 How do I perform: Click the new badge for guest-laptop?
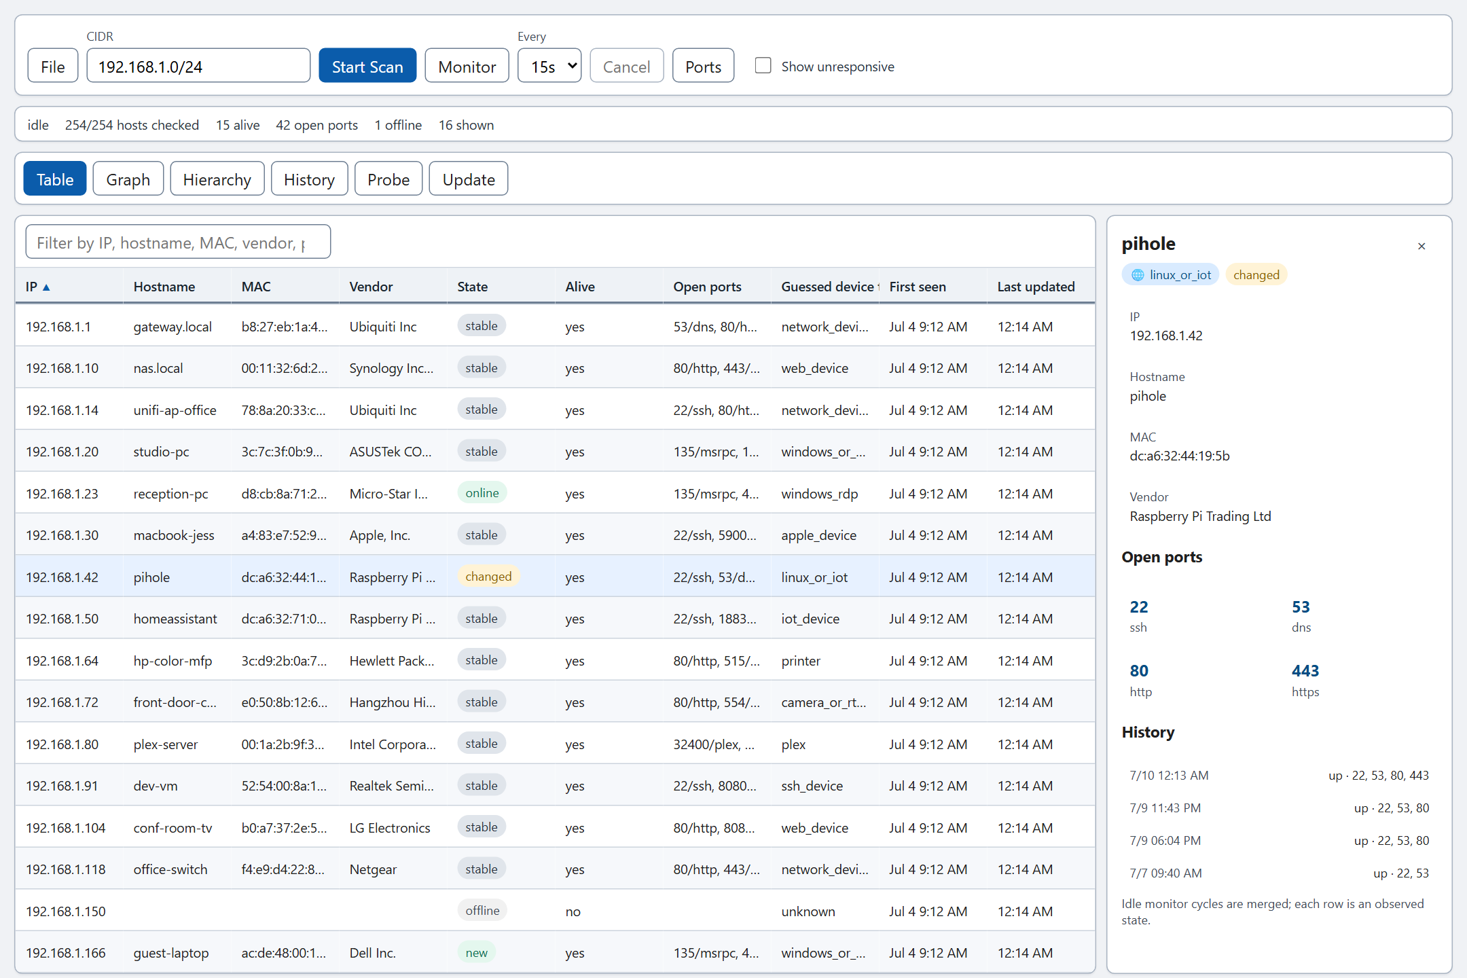tap(477, 953)
